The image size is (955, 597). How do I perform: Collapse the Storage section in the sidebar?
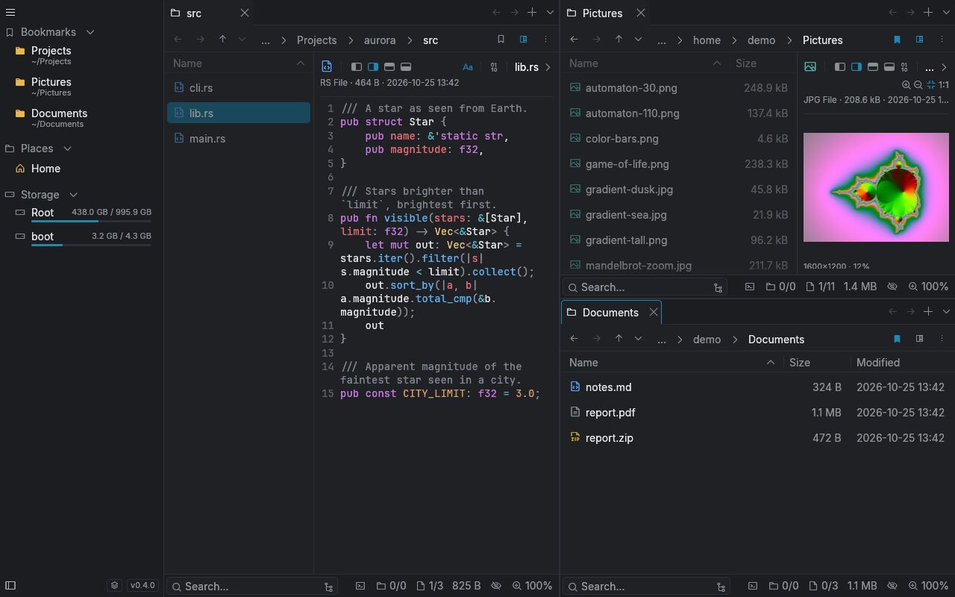73,195
